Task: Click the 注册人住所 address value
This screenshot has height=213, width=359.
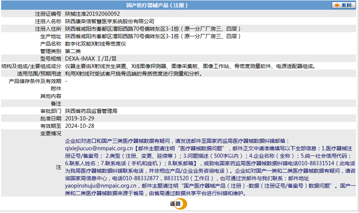Action: [153, 29]
